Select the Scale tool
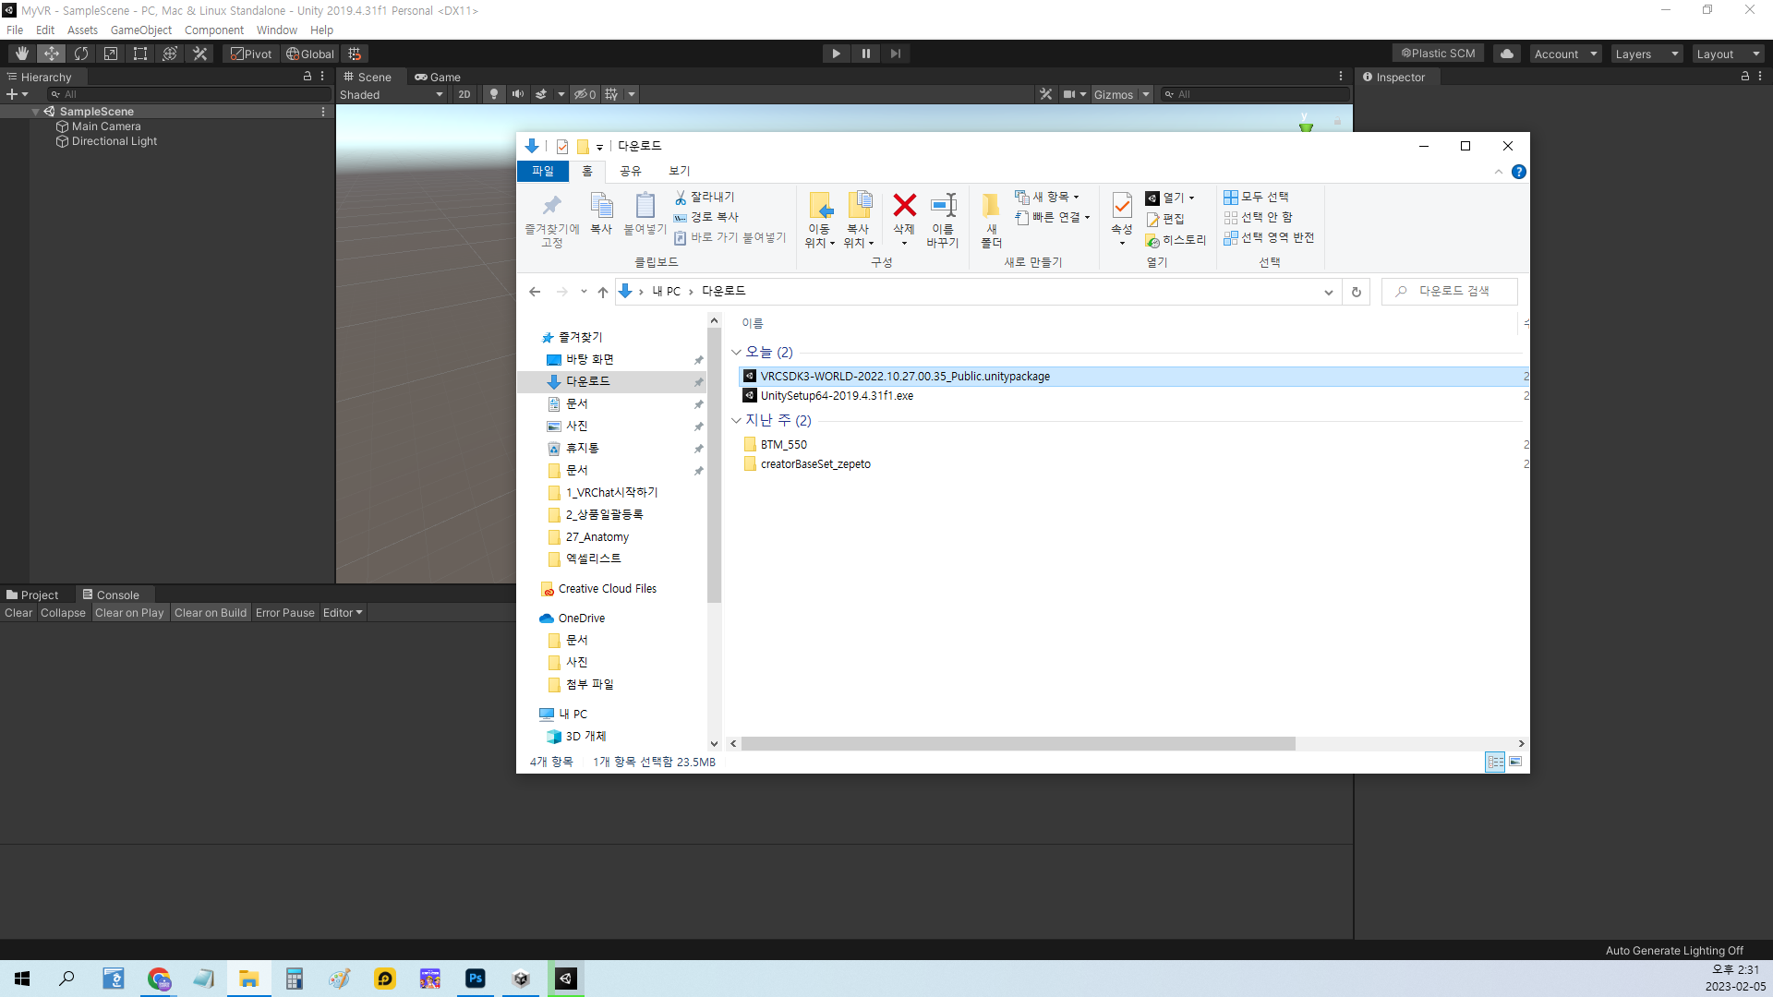The image size is (1773, 997). click(111, 54)
